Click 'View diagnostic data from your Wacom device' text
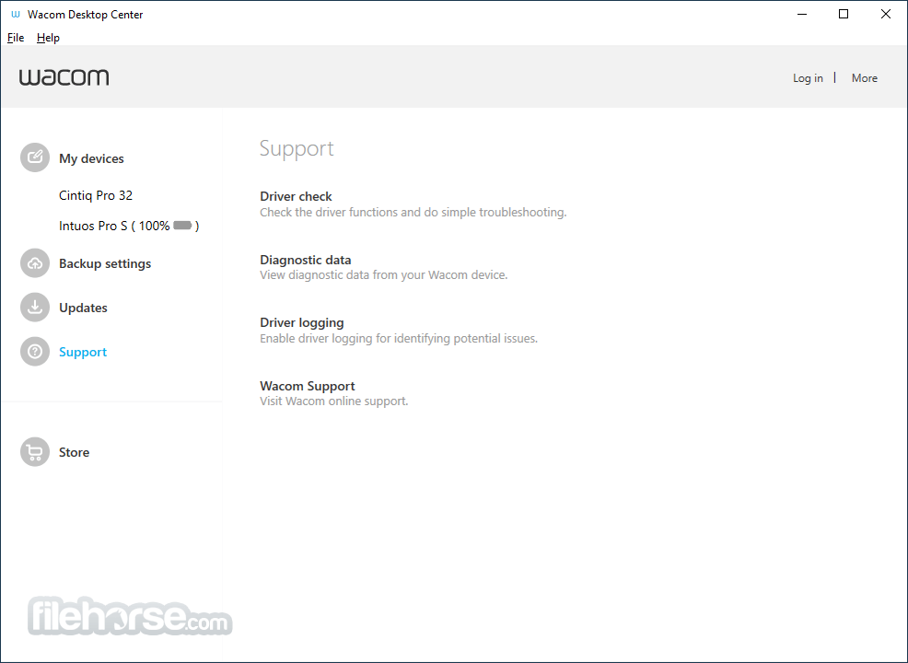908x663 pixels. click(383, 275)
